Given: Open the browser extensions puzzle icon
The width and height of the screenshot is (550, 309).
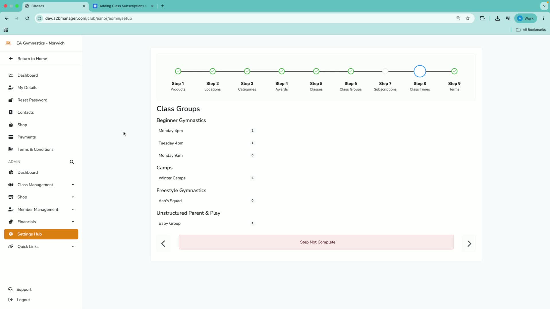Looking at the screenshot, I should pyautogui.click(x=482, y=18).
